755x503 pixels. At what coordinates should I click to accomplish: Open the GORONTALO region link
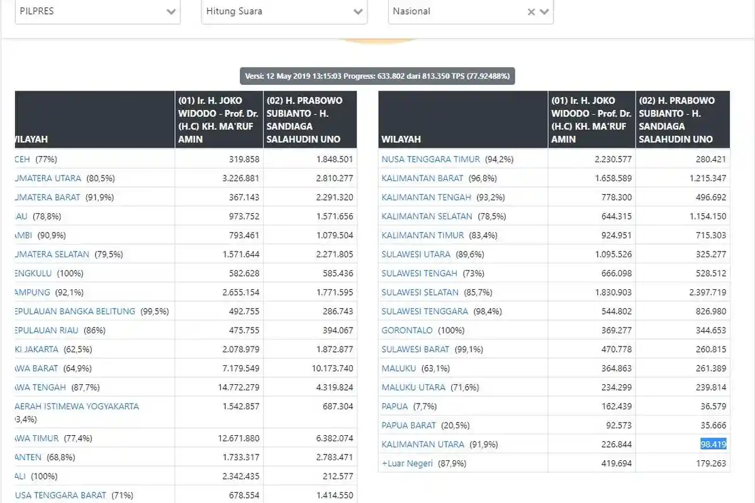coord(407,330)
